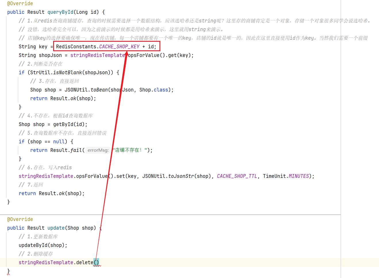Click the comment starting "// 1.从redis查询商铺缓存"
This screenshot has width=379, height=278.
(195, 21)
